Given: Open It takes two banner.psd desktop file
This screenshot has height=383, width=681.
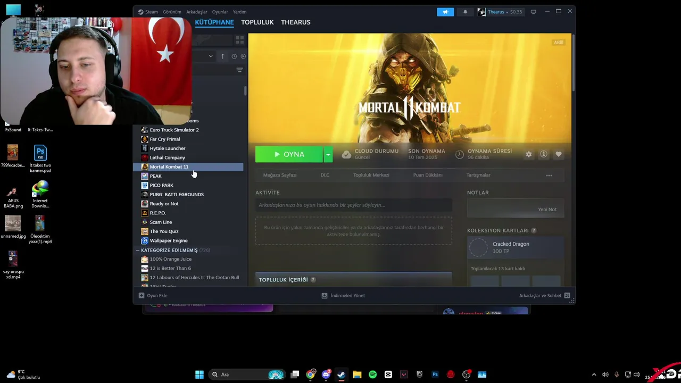Looking at the screenshot, I should [40, 159].
